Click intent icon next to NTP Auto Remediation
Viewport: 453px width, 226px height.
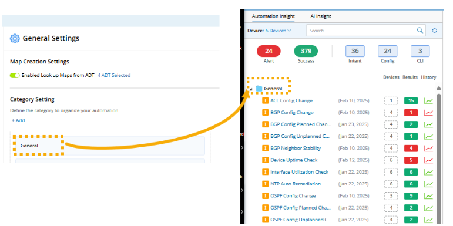tap(265, 184)
